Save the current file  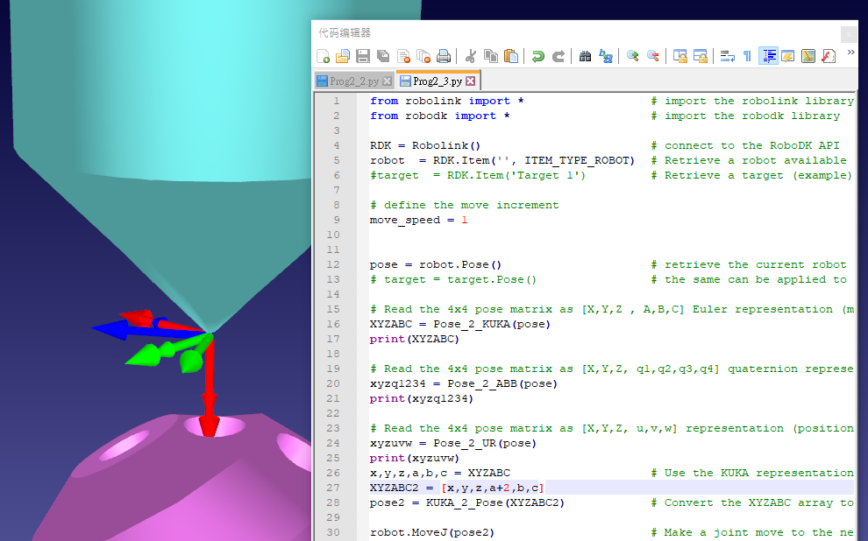(x=362, y=56)
